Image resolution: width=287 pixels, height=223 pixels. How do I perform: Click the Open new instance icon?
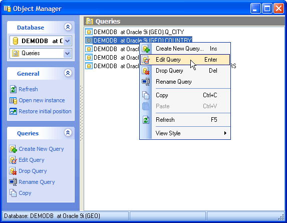(13, 101)
